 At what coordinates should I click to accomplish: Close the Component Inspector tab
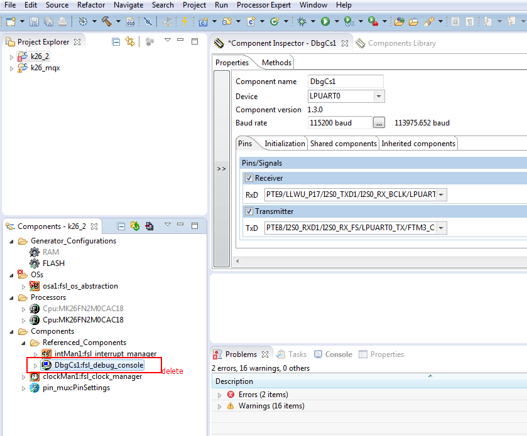[345, 43]
